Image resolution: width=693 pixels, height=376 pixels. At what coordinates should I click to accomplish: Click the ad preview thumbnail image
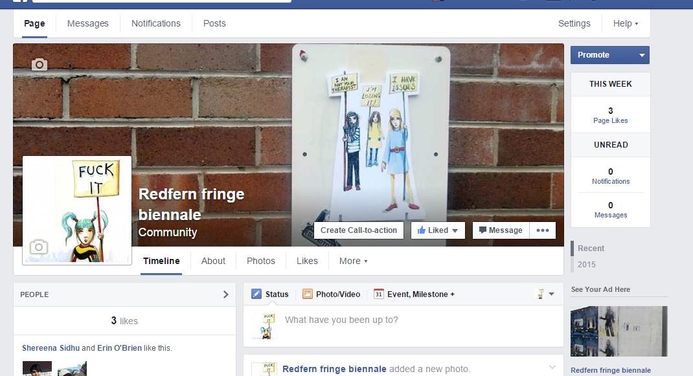tap(619, 331)
